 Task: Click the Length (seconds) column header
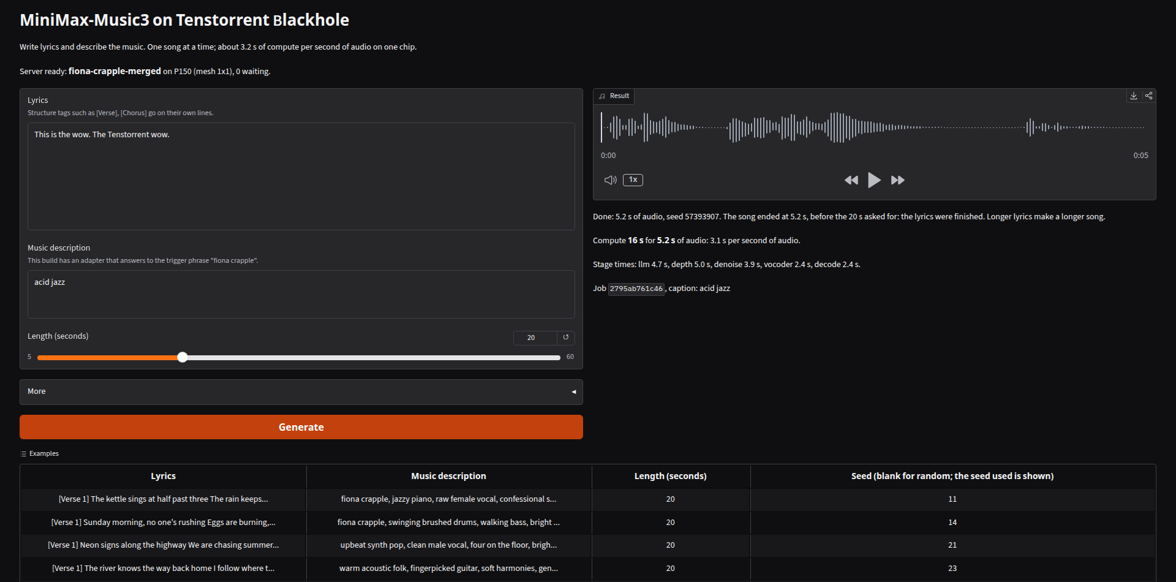coord(671,476)
